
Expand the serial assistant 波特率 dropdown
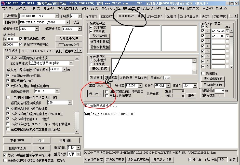pyautogui.click(x=140, y=86)
